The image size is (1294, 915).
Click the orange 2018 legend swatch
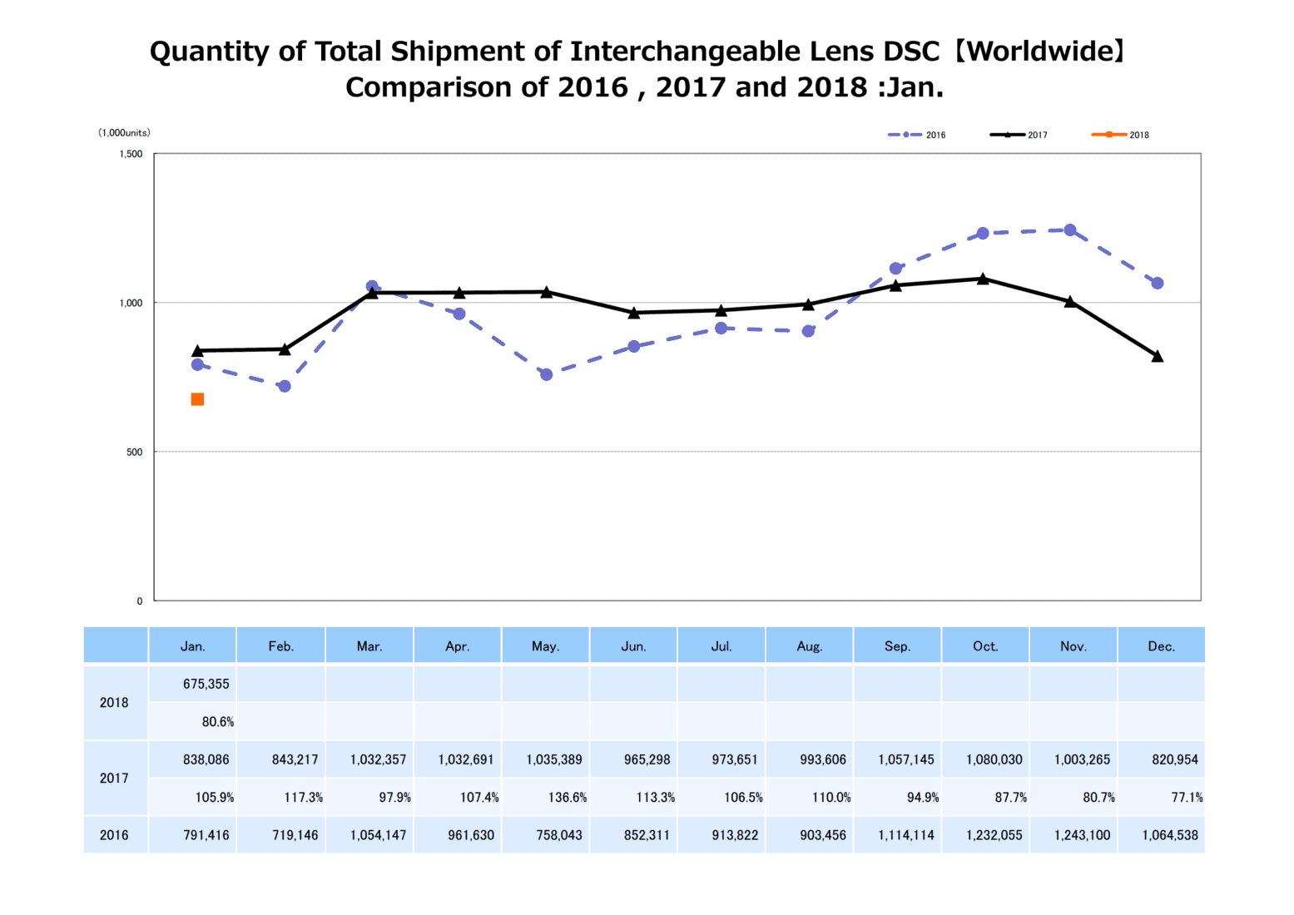(x=1108, y=135)
